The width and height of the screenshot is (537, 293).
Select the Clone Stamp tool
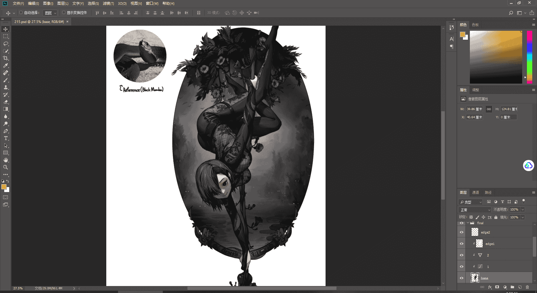(x=6, y=87)
